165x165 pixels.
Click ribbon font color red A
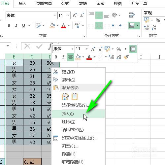[63, 25]
